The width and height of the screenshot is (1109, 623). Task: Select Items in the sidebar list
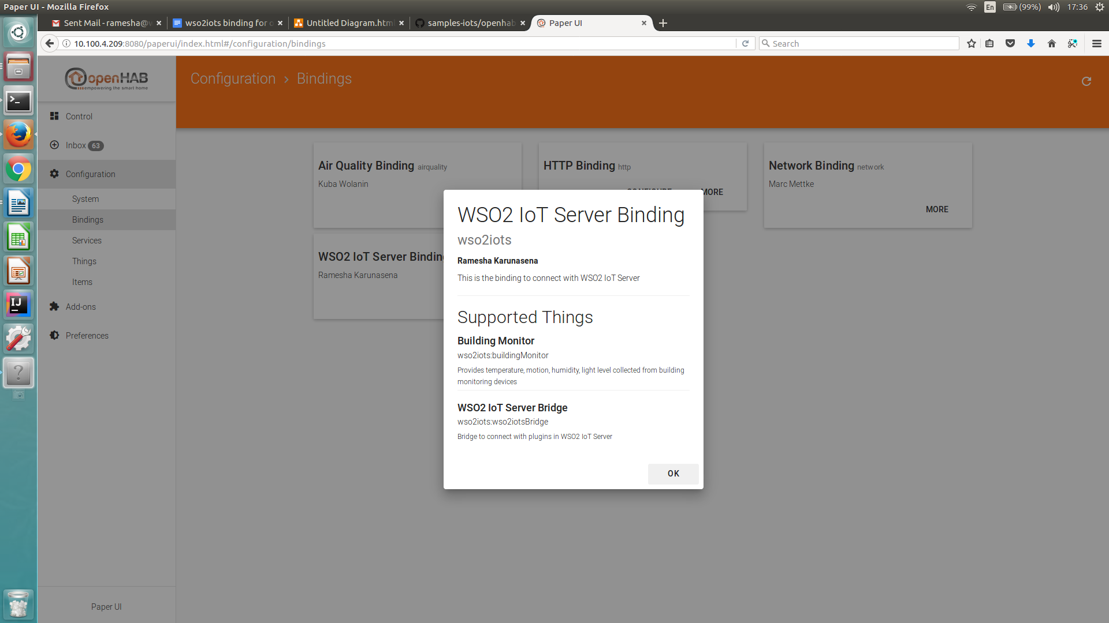[x=82, y=282]
